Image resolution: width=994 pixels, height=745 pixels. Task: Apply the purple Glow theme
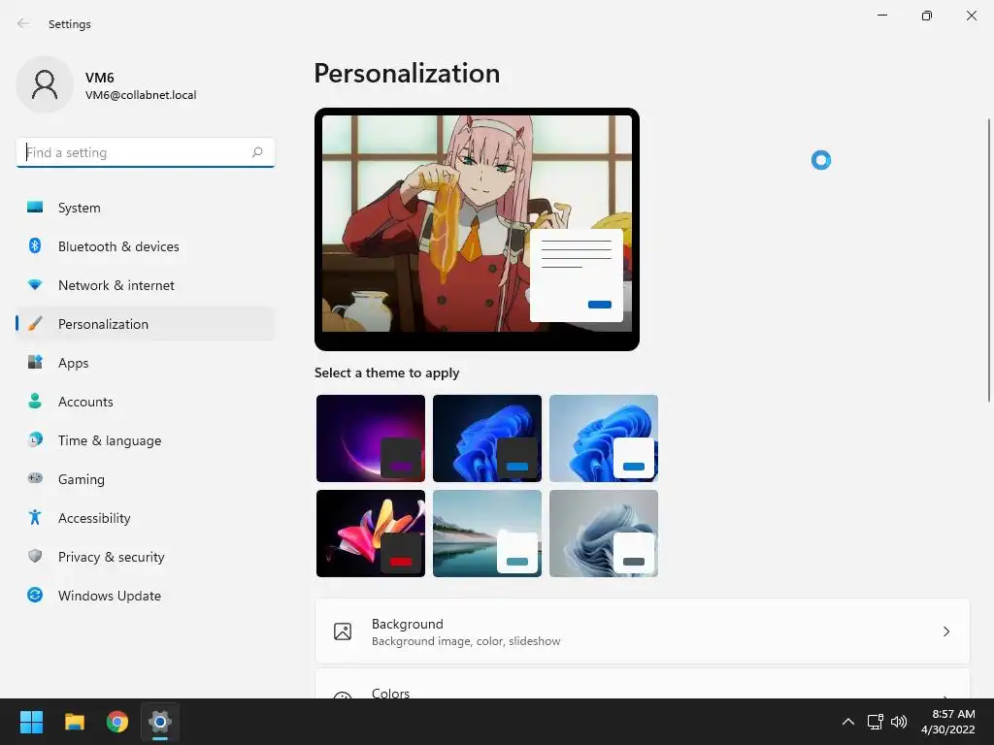coord(370,438)
